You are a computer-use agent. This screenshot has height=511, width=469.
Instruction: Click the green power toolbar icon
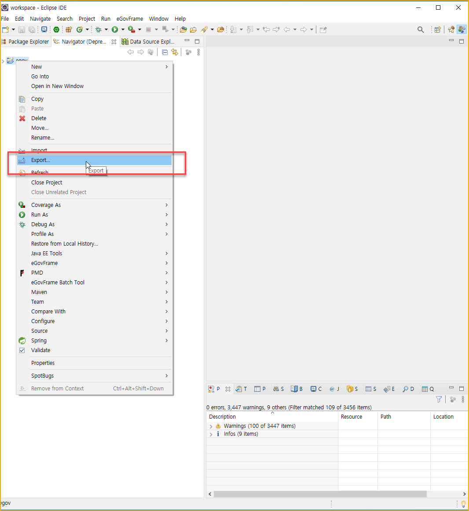56,29
